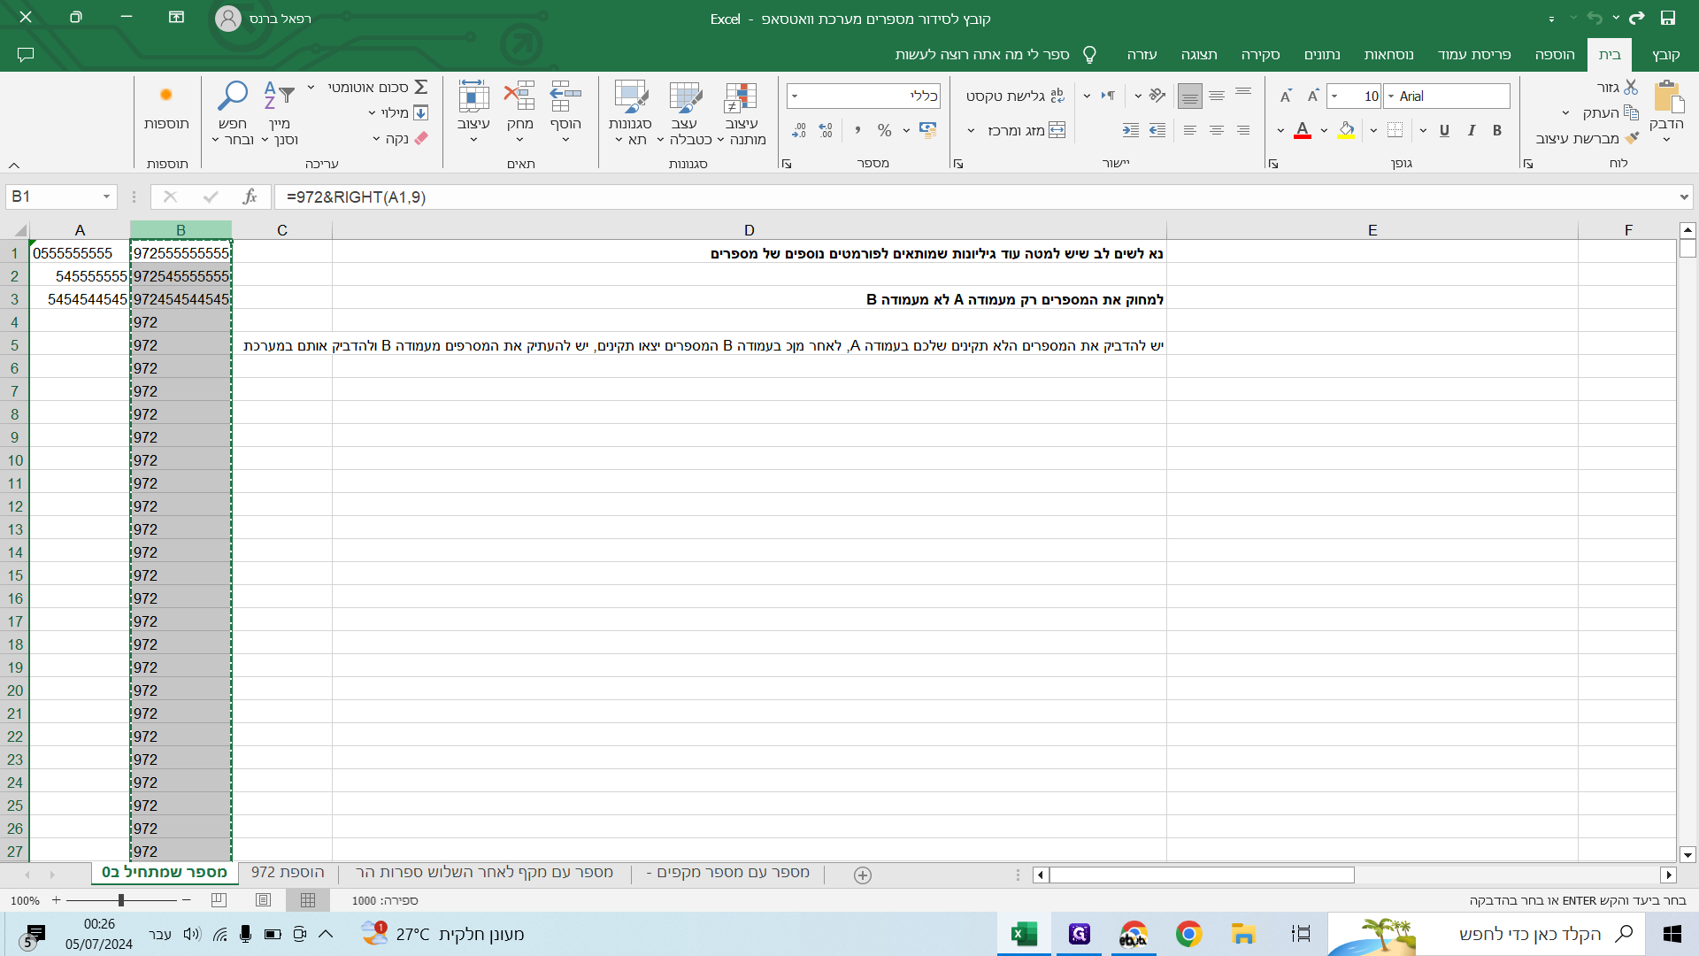Screen dimensions: 1699x956
Task: Expand the number format dropdown
Action: (x=795, y=96)
